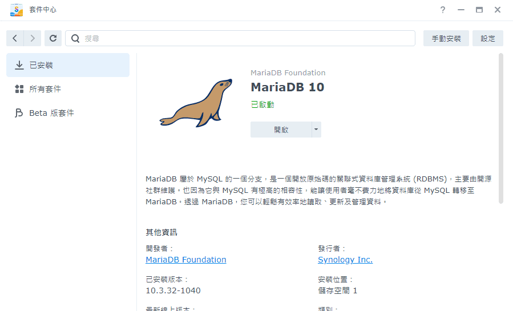513x311 pixels.
Task: Click the 發行者： label
Action: (x=332, y=249)
